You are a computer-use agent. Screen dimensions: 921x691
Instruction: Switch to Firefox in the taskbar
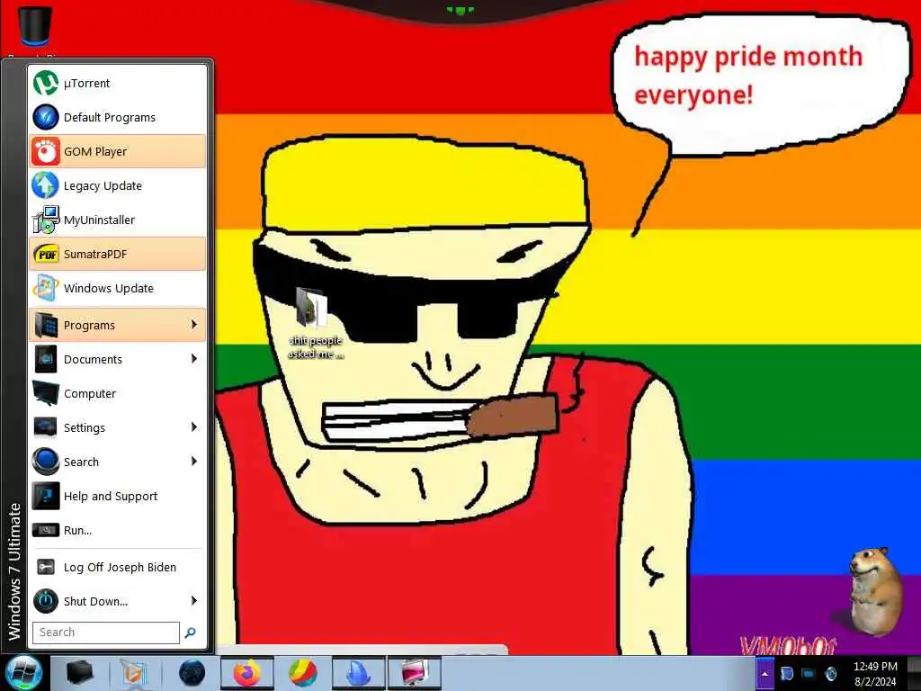tap(247, 673)
